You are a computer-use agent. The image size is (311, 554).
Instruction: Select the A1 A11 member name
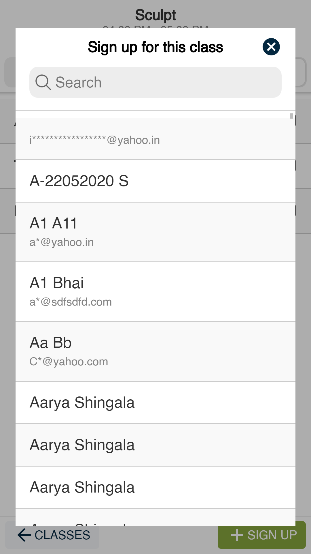click(x=54, y=223)
